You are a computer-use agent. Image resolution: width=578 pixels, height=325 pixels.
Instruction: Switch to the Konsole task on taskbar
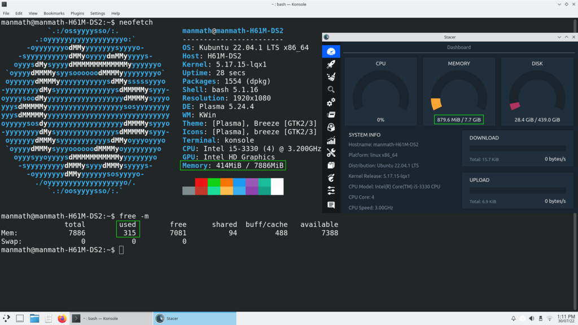coord(111,318)
